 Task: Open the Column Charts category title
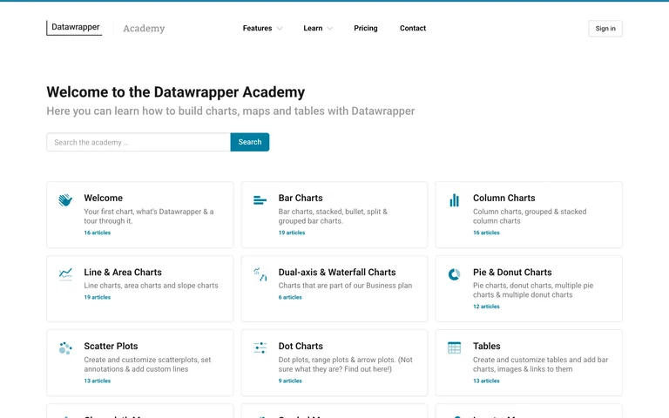[x=503, y=198]
